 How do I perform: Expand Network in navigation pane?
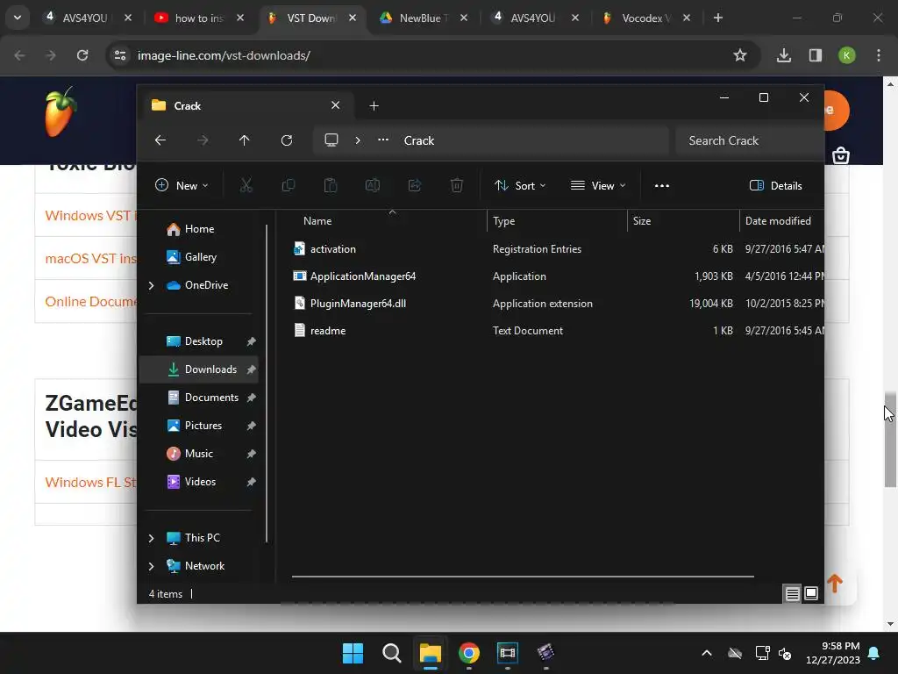[x=151, y=566]
